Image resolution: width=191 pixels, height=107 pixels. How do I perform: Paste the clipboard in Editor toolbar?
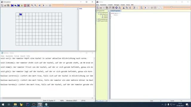coord(130,8)
